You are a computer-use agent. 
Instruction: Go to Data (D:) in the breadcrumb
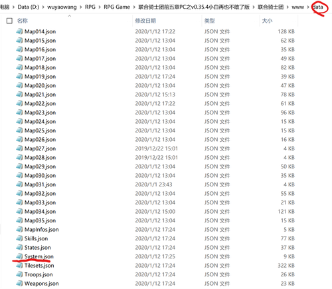click(x=29, y=7)
